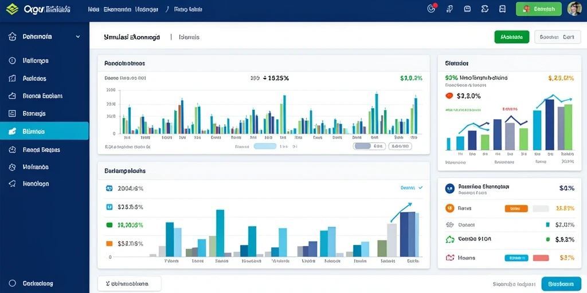
Task: Click the light blue legend swatch in lower chart
Action: 109,207
